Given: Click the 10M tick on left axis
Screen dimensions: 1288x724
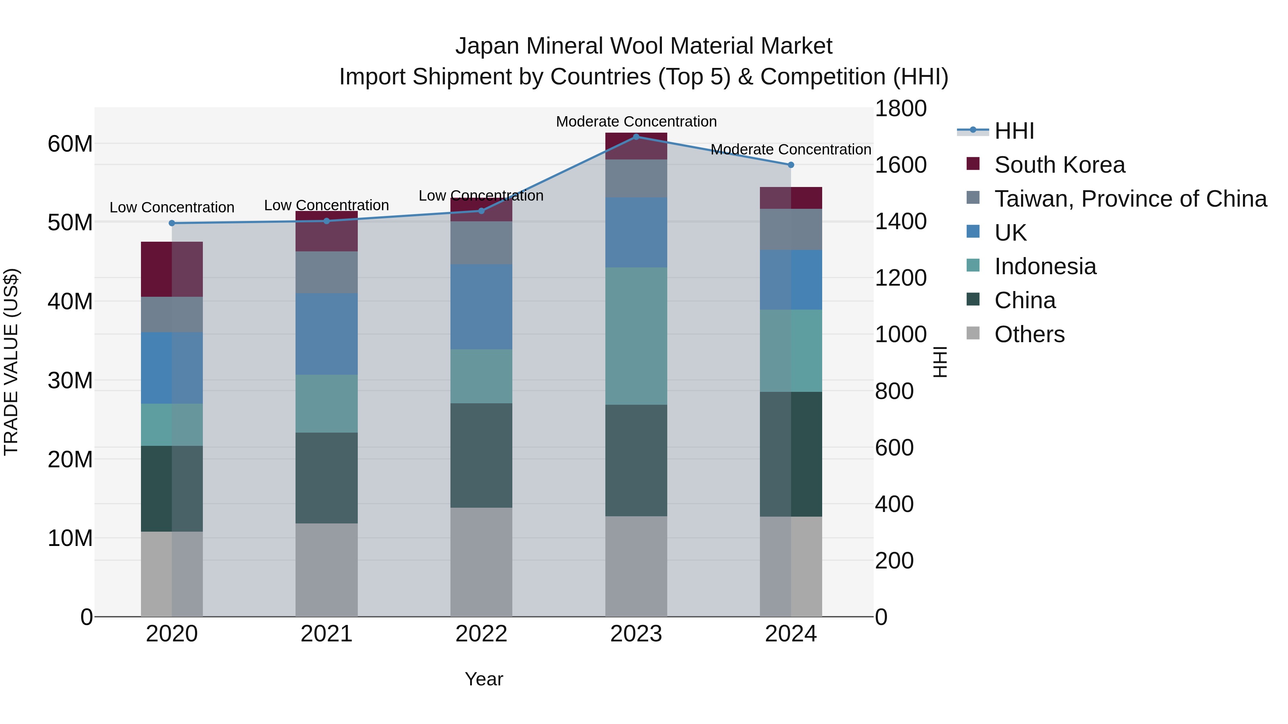Looking at the screenshot, I should (x=70, y=539).
